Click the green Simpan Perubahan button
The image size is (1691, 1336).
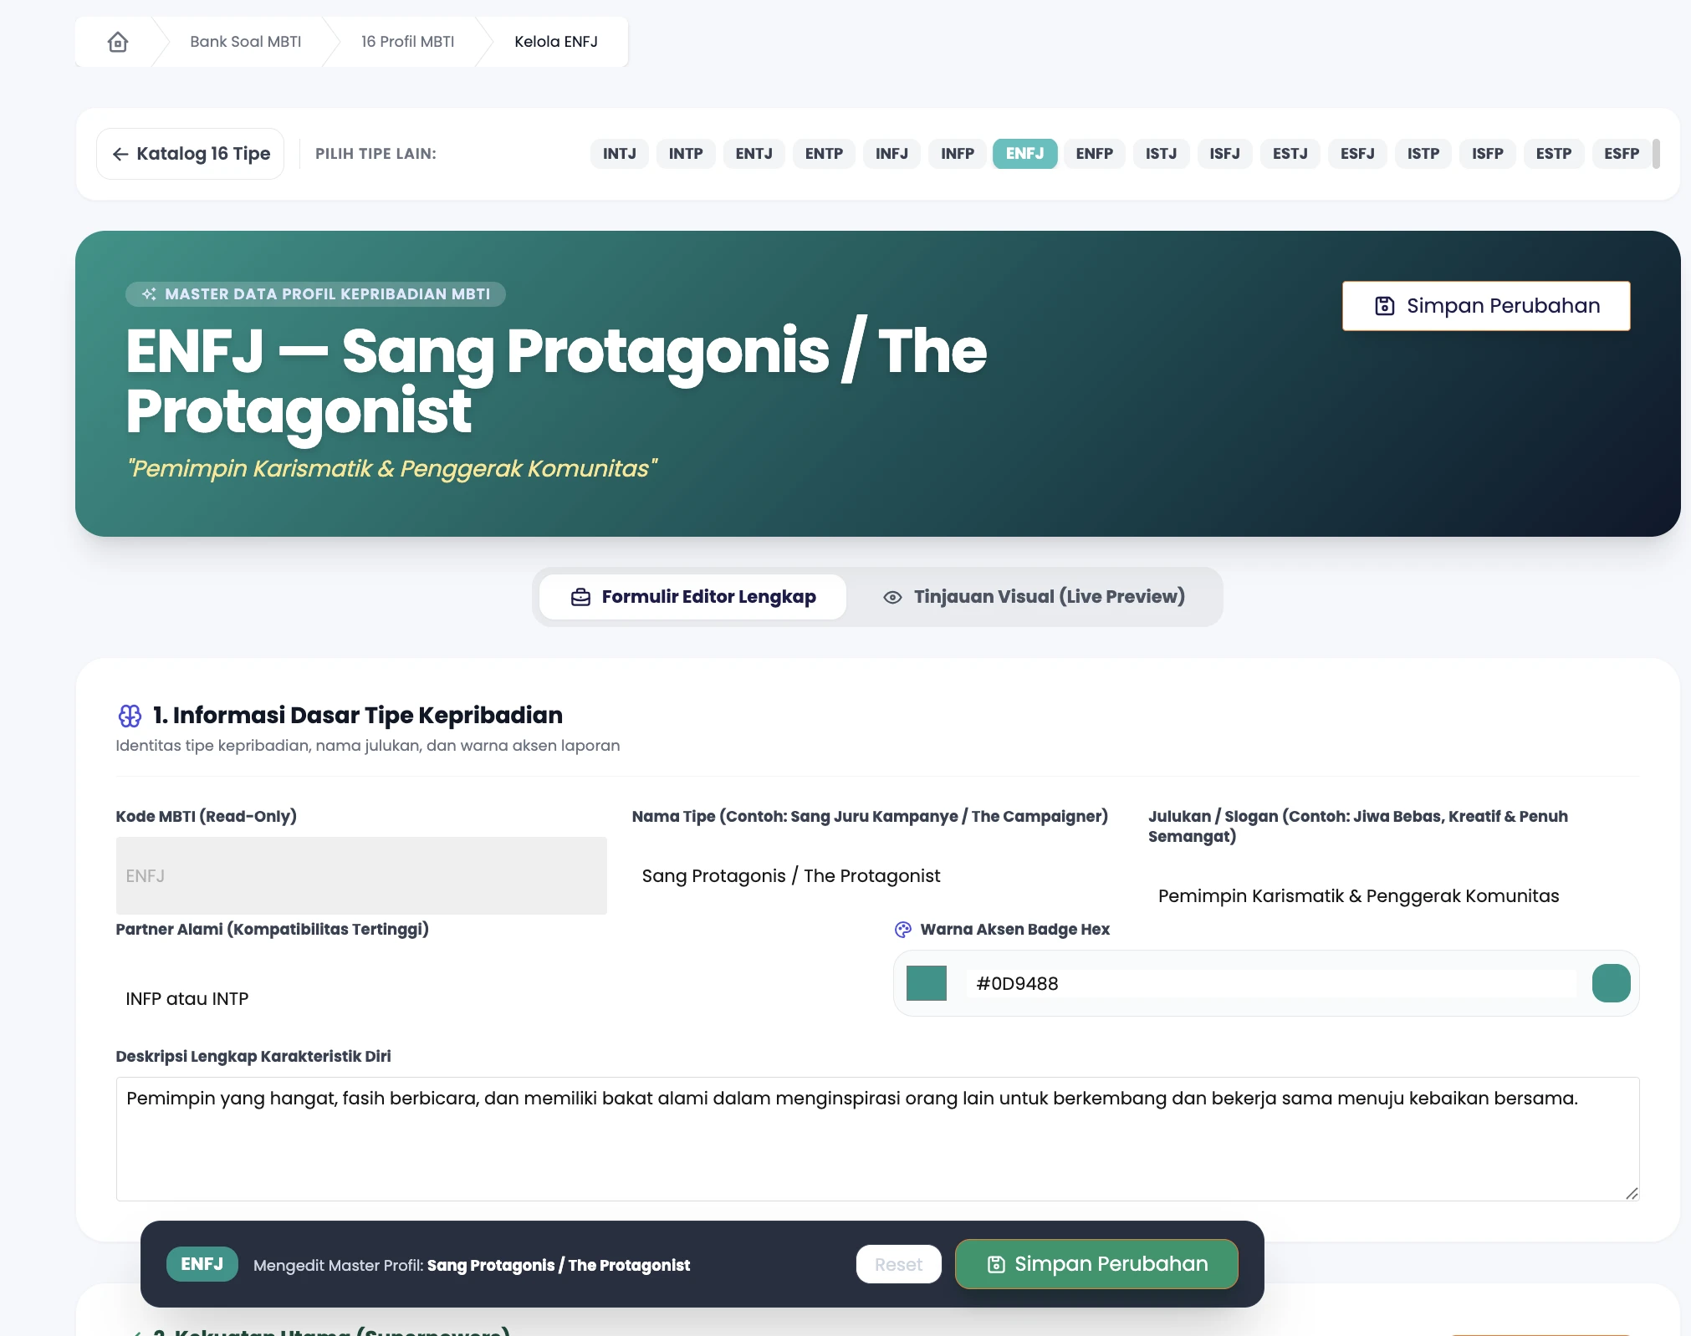point(1096,1264)
